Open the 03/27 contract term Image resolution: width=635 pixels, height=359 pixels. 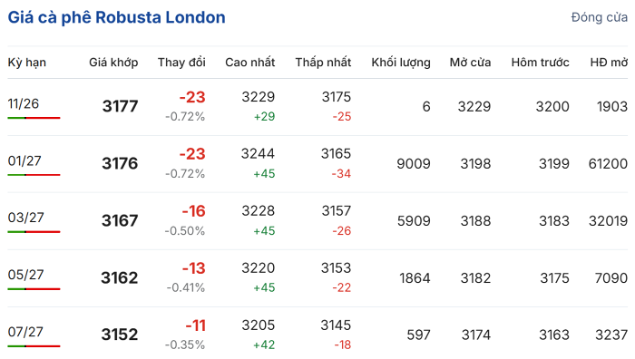coord(25,218)
